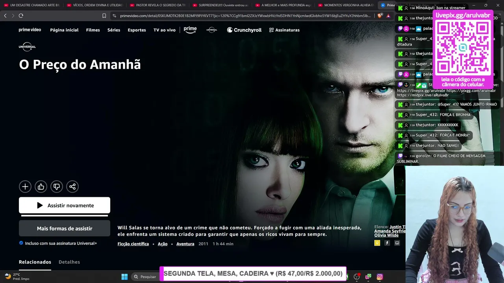Click the watch progress bar under Assistir novamente

[x=65, y=215]
